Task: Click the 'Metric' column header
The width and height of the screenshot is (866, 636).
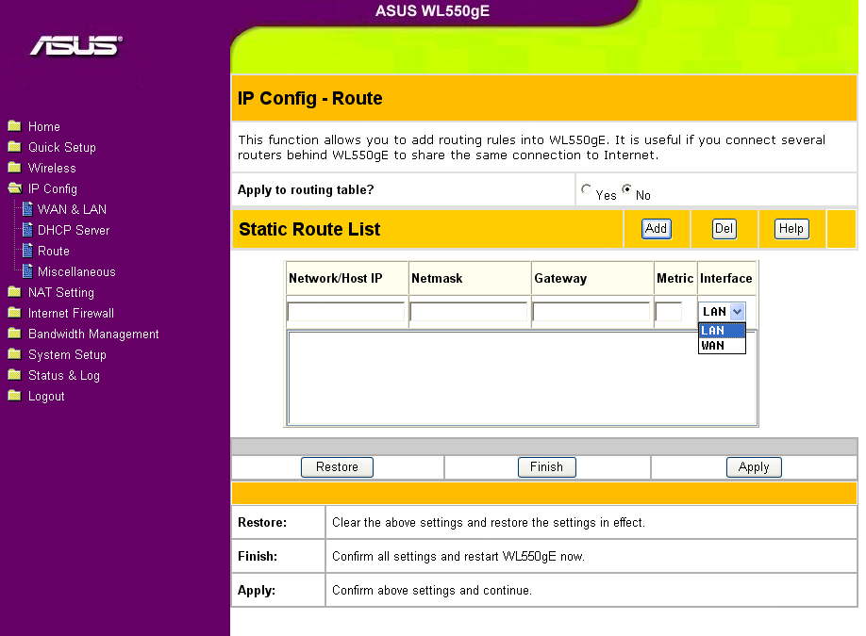Action: [x=674, y=279]
